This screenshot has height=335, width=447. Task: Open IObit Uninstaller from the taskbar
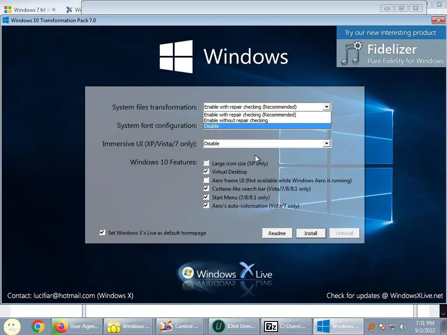pyautogui.click(x=234, y=326)
